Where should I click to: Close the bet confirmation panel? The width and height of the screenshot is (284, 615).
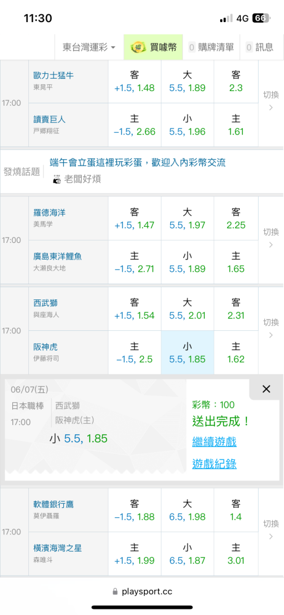point(266,389)
